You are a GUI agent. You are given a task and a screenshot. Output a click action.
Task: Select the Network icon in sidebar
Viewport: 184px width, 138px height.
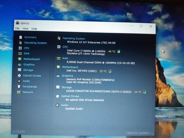pos(19,92)
